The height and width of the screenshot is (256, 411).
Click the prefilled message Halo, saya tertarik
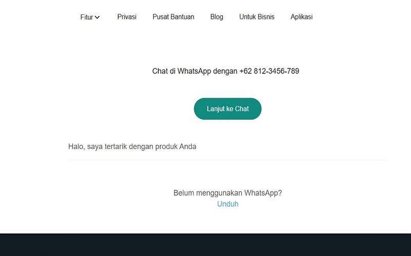[133, 146]
